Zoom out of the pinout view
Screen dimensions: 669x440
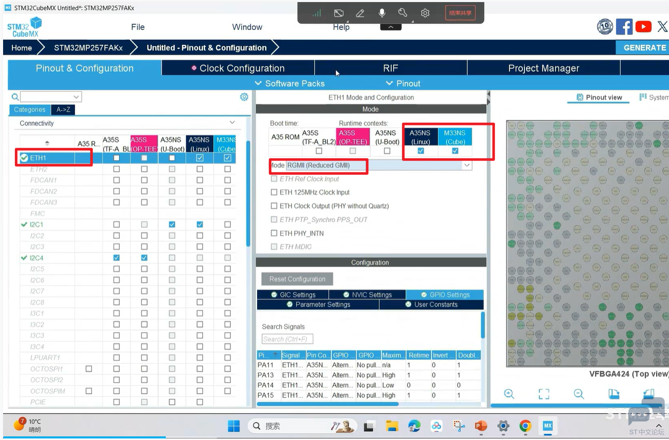tap(579, 394)
